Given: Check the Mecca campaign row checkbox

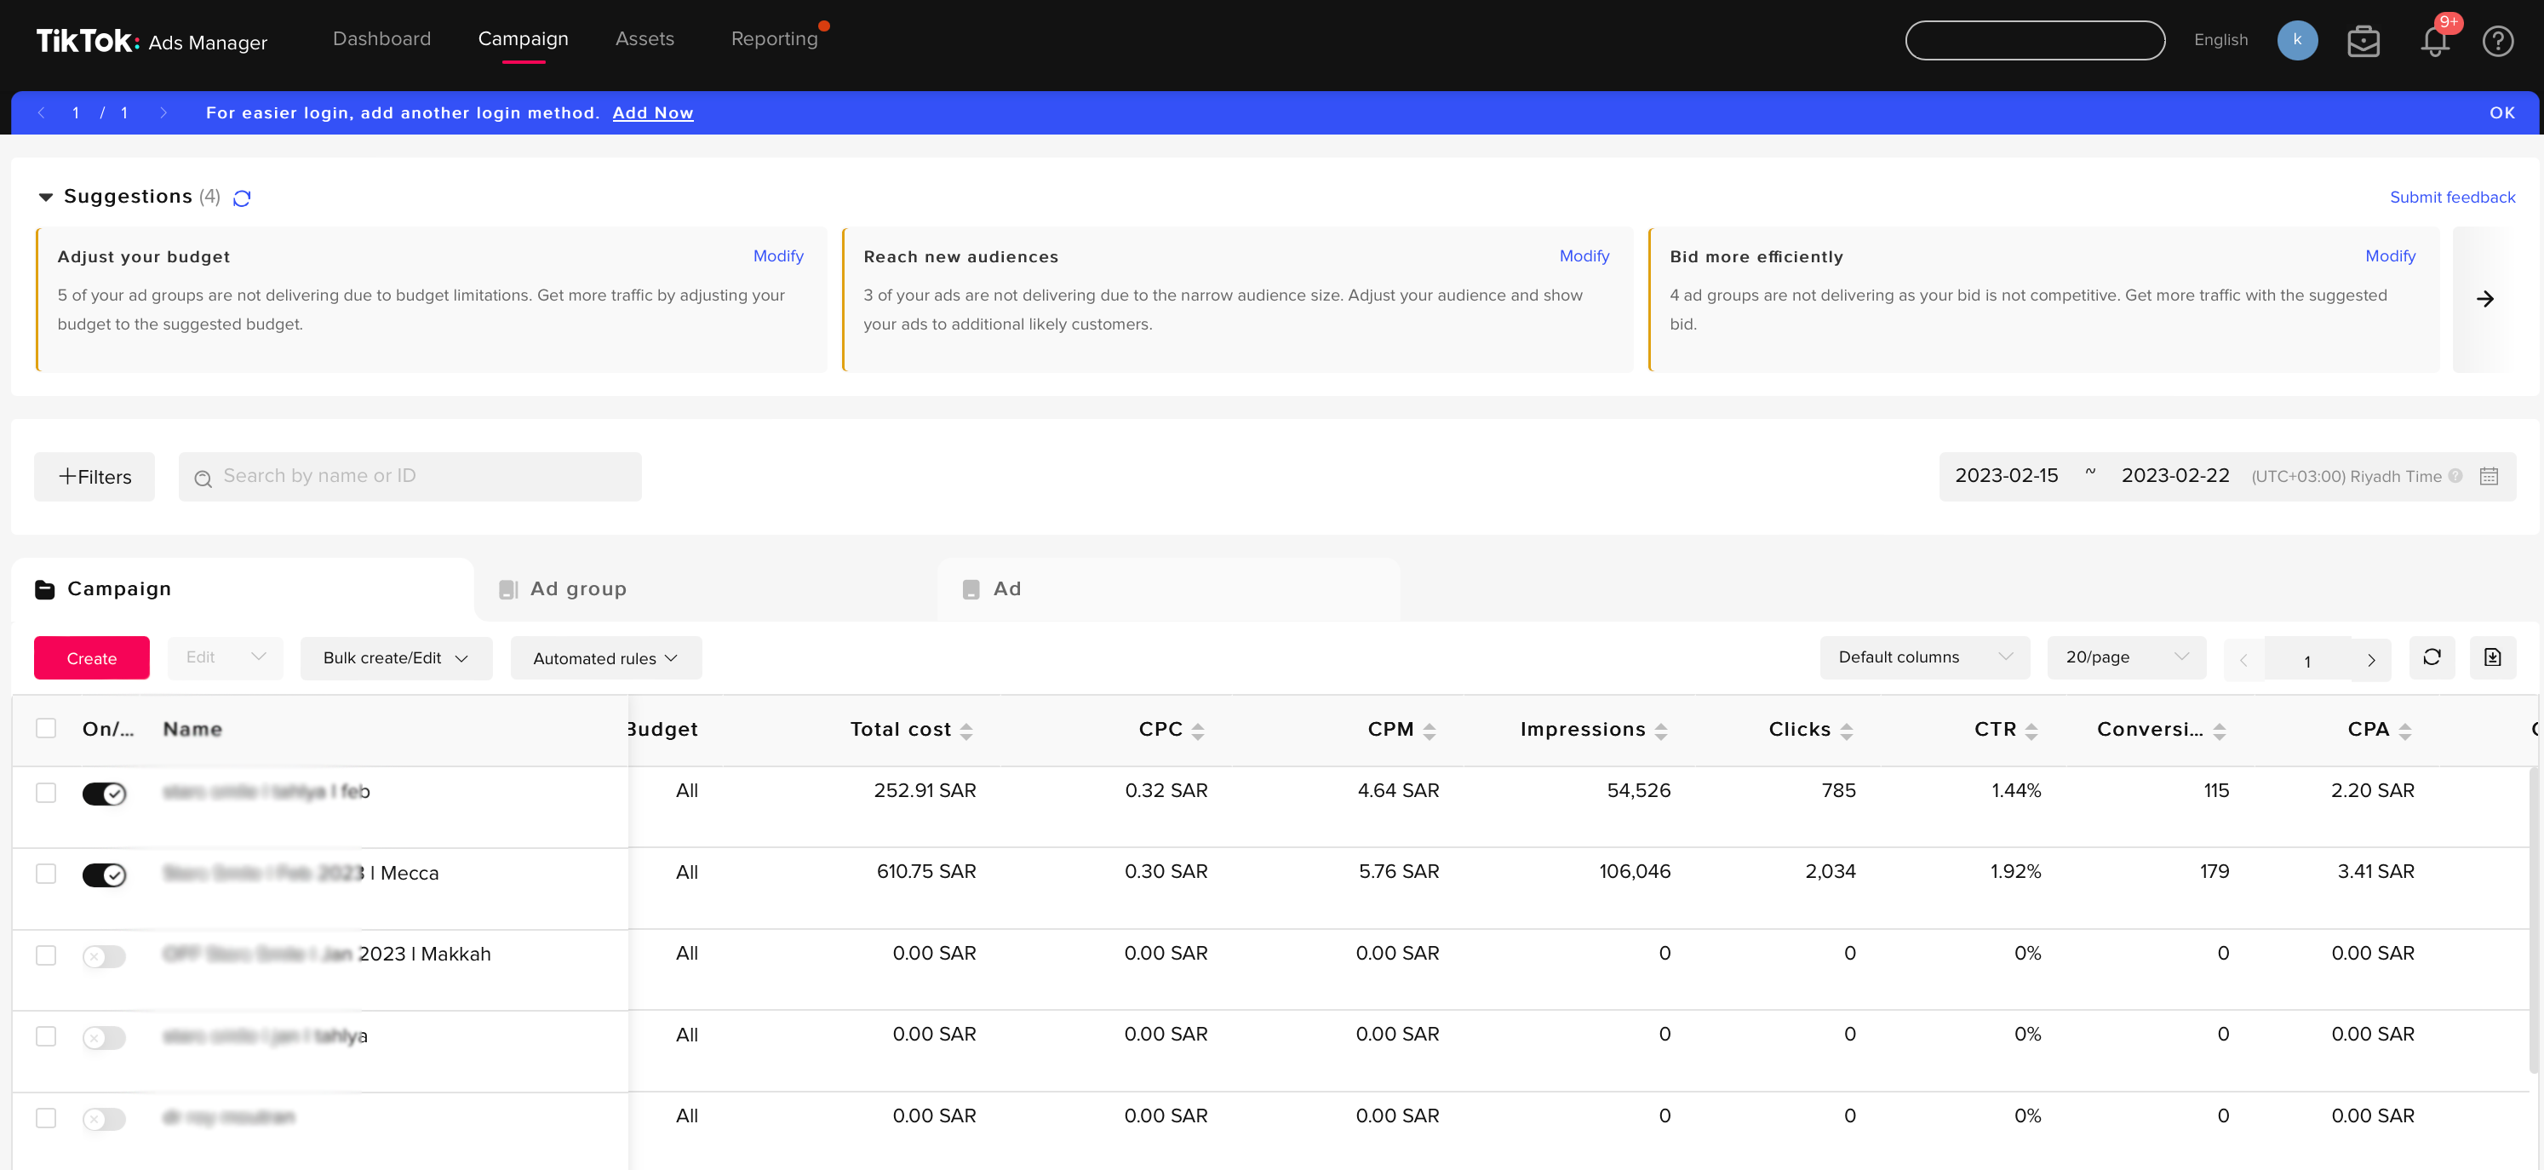Looking at the screenshot, I should [45, 874].
